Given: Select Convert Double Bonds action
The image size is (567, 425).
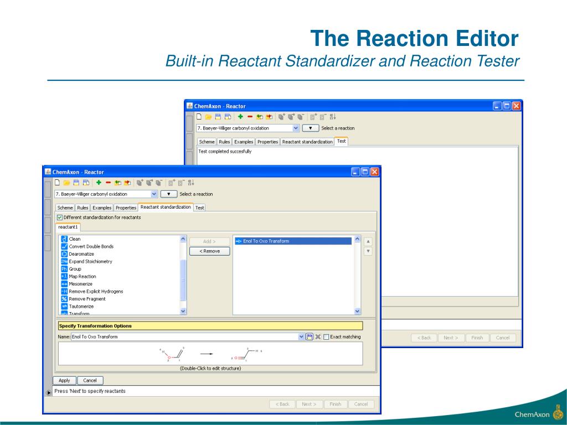Looking at the screenshot, I should (87, 246).
